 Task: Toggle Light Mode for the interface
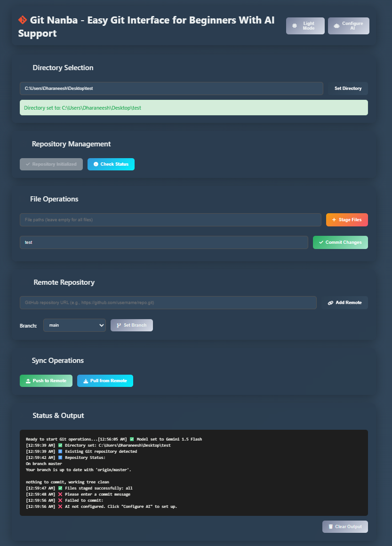click(x=305, y=25)
